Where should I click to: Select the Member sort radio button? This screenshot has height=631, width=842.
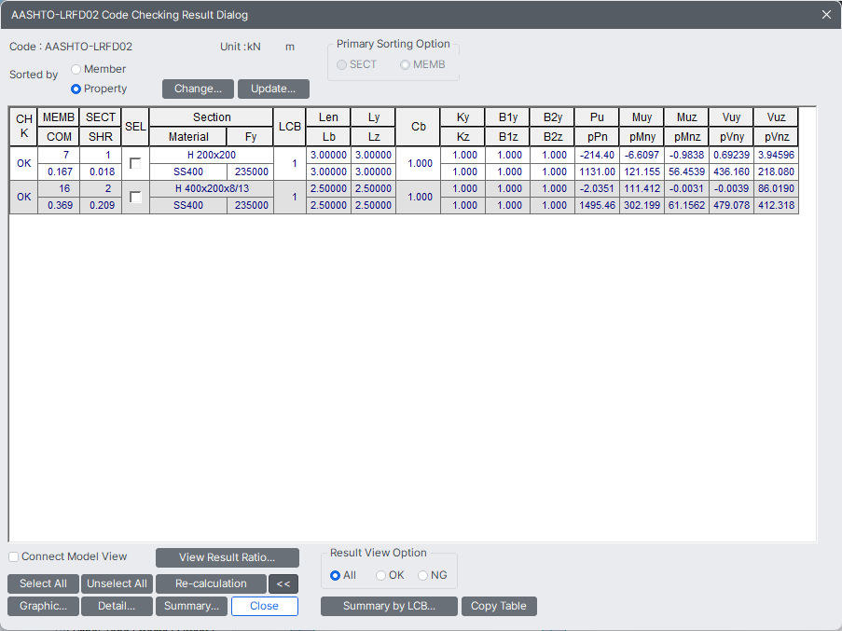click(x=76, y=69)
